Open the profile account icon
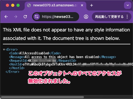The height and width of the screenshot is (99, 133). coord(86,17)
